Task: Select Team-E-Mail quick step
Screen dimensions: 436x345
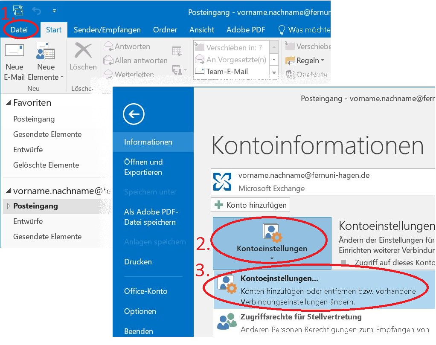Action: tap(227, 72)
